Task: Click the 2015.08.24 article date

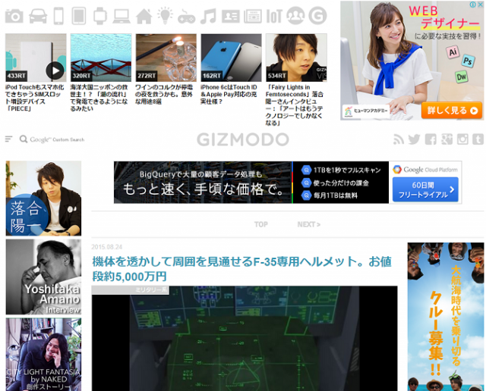Action: click(106, 247)
